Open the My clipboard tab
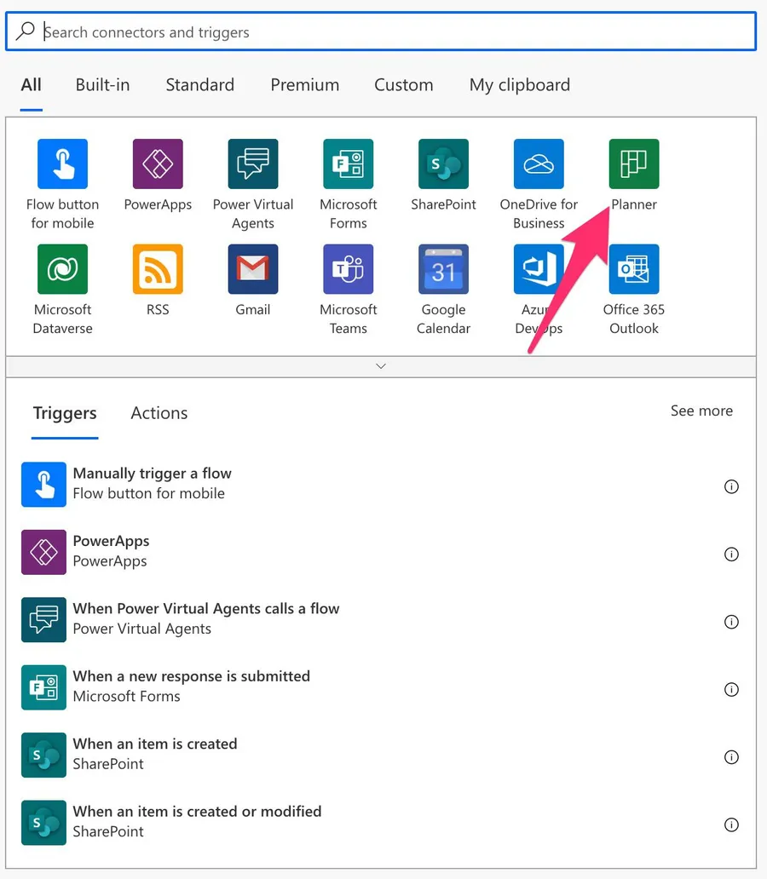 click(x=519, y=85)
